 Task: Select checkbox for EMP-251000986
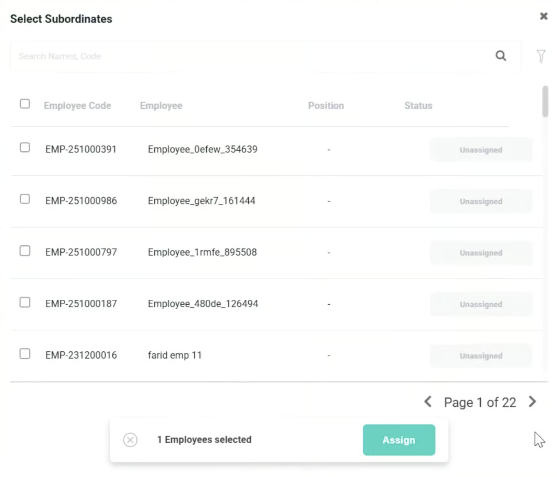(x=25, y=199)
